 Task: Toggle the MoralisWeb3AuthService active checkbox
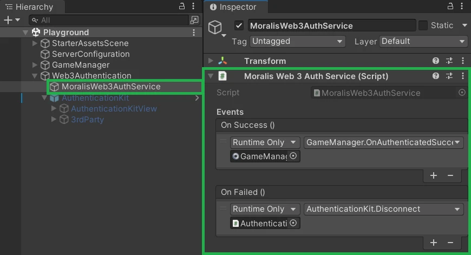pos(239,25)
